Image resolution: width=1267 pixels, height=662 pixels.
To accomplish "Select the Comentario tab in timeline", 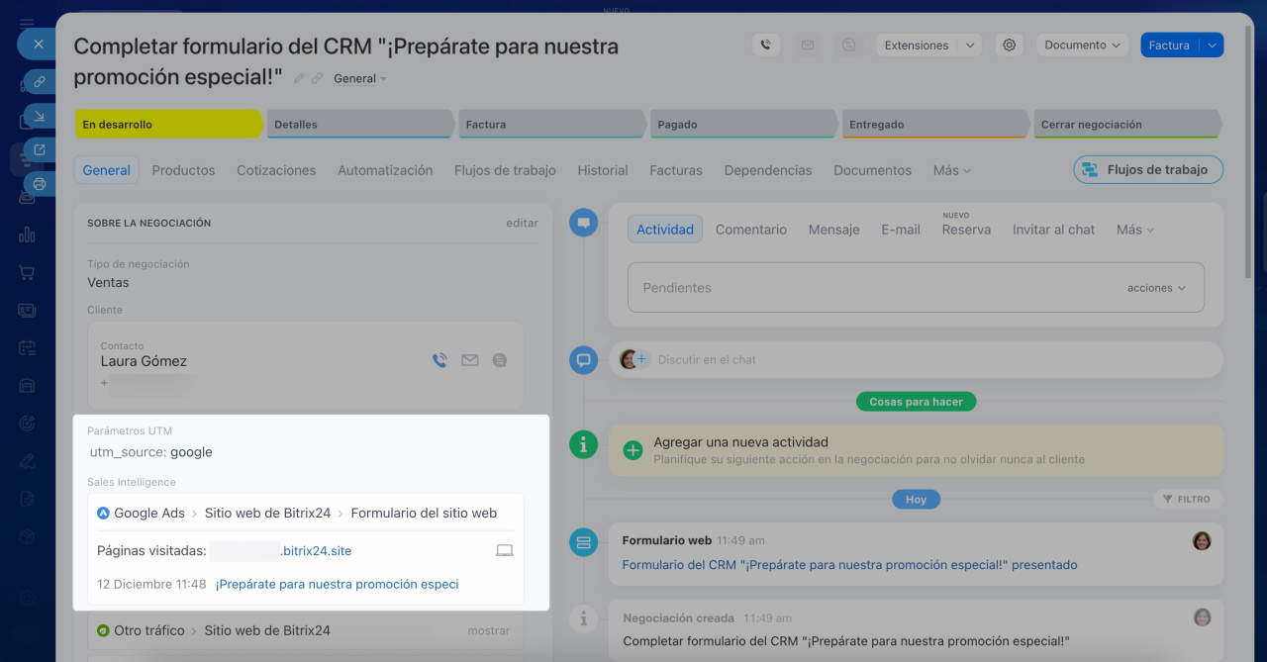I will coord(750,230).
